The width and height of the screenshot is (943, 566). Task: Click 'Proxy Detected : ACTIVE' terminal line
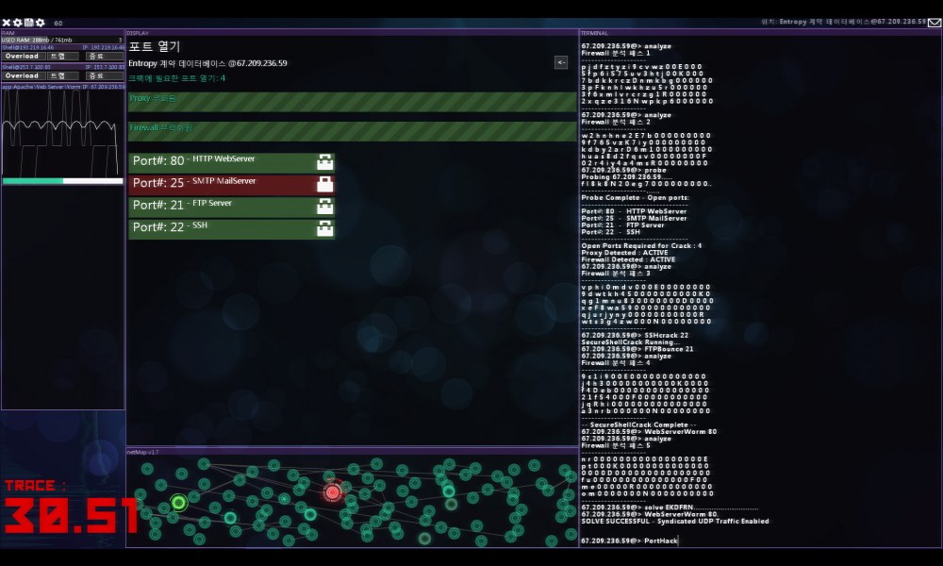pyautogui.click(x=624, y=253)
